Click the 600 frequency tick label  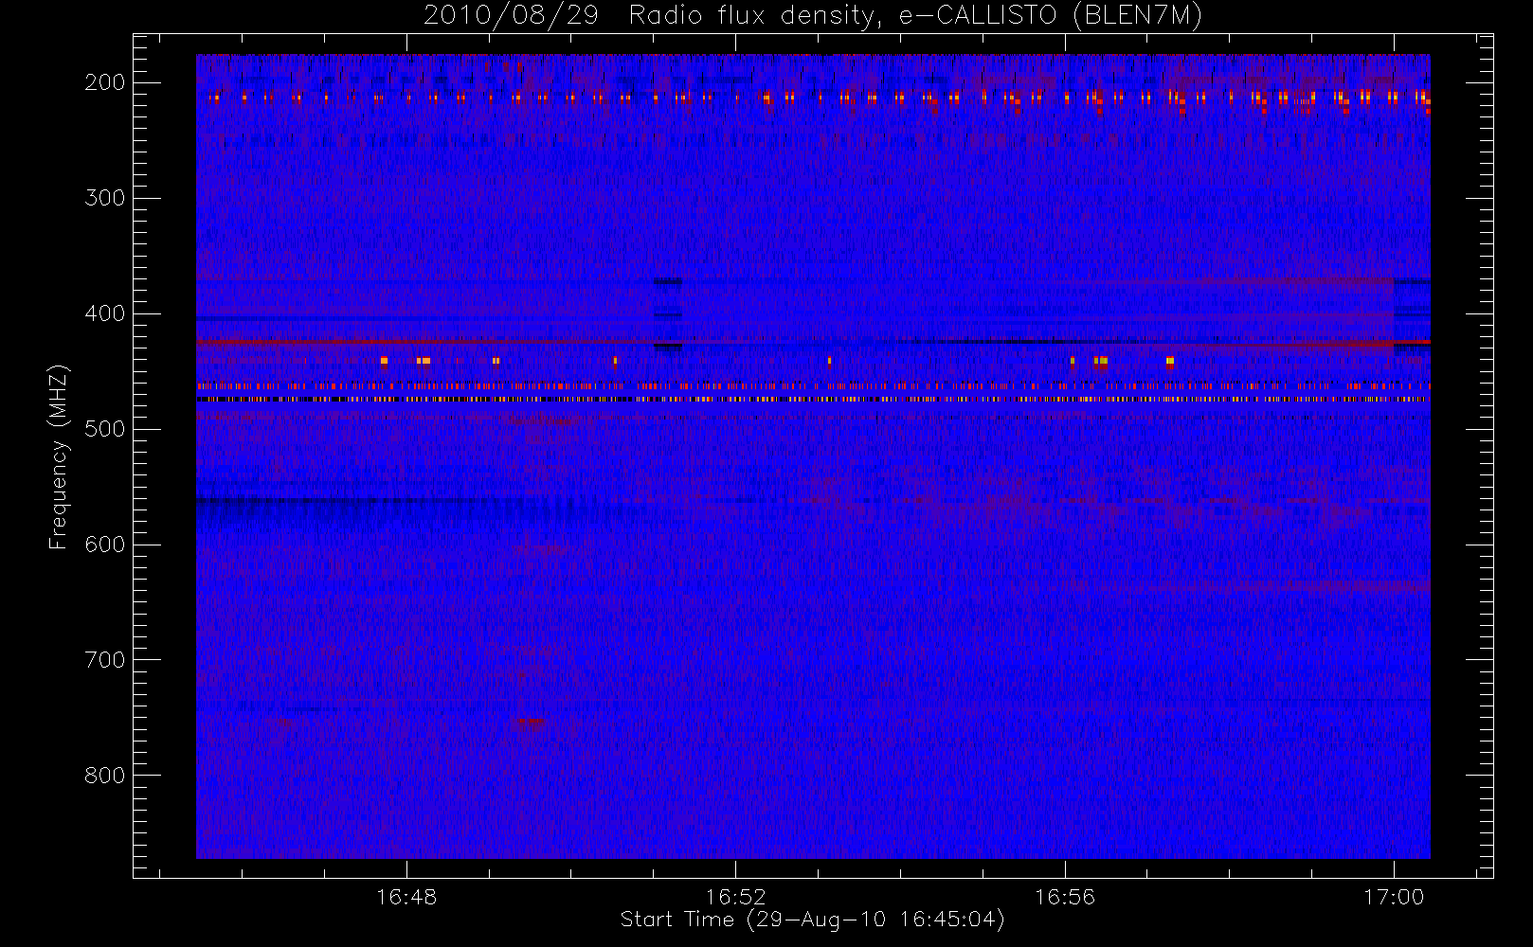coord(105,545)
